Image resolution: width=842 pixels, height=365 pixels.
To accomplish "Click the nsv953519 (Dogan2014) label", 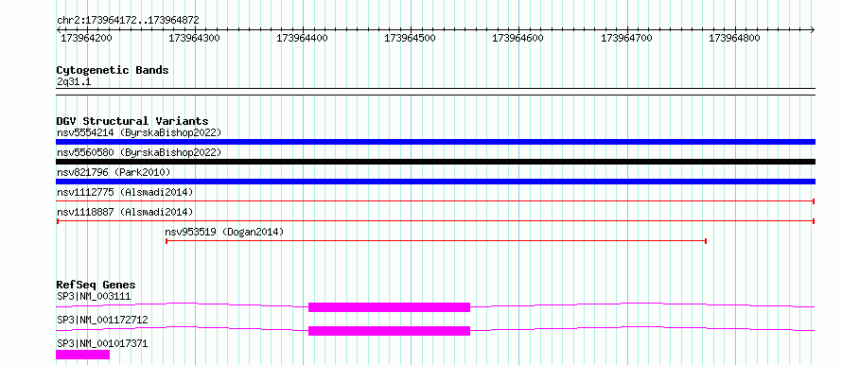I will [x=224, y=233].
